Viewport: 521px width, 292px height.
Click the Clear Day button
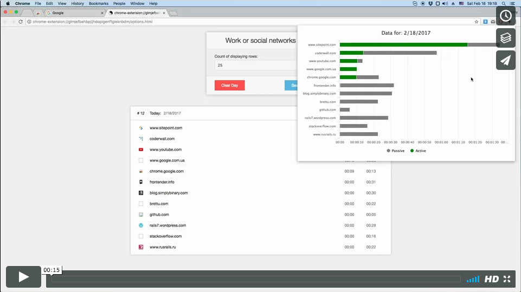point(230,86)
